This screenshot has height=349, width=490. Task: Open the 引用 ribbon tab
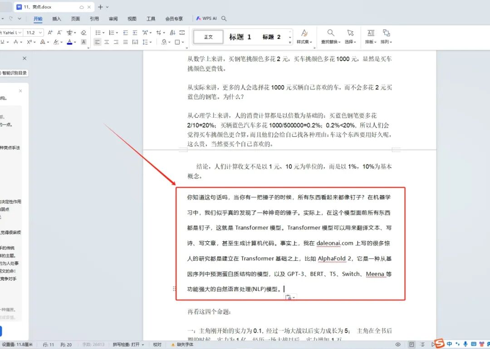(x=94, y=19)
